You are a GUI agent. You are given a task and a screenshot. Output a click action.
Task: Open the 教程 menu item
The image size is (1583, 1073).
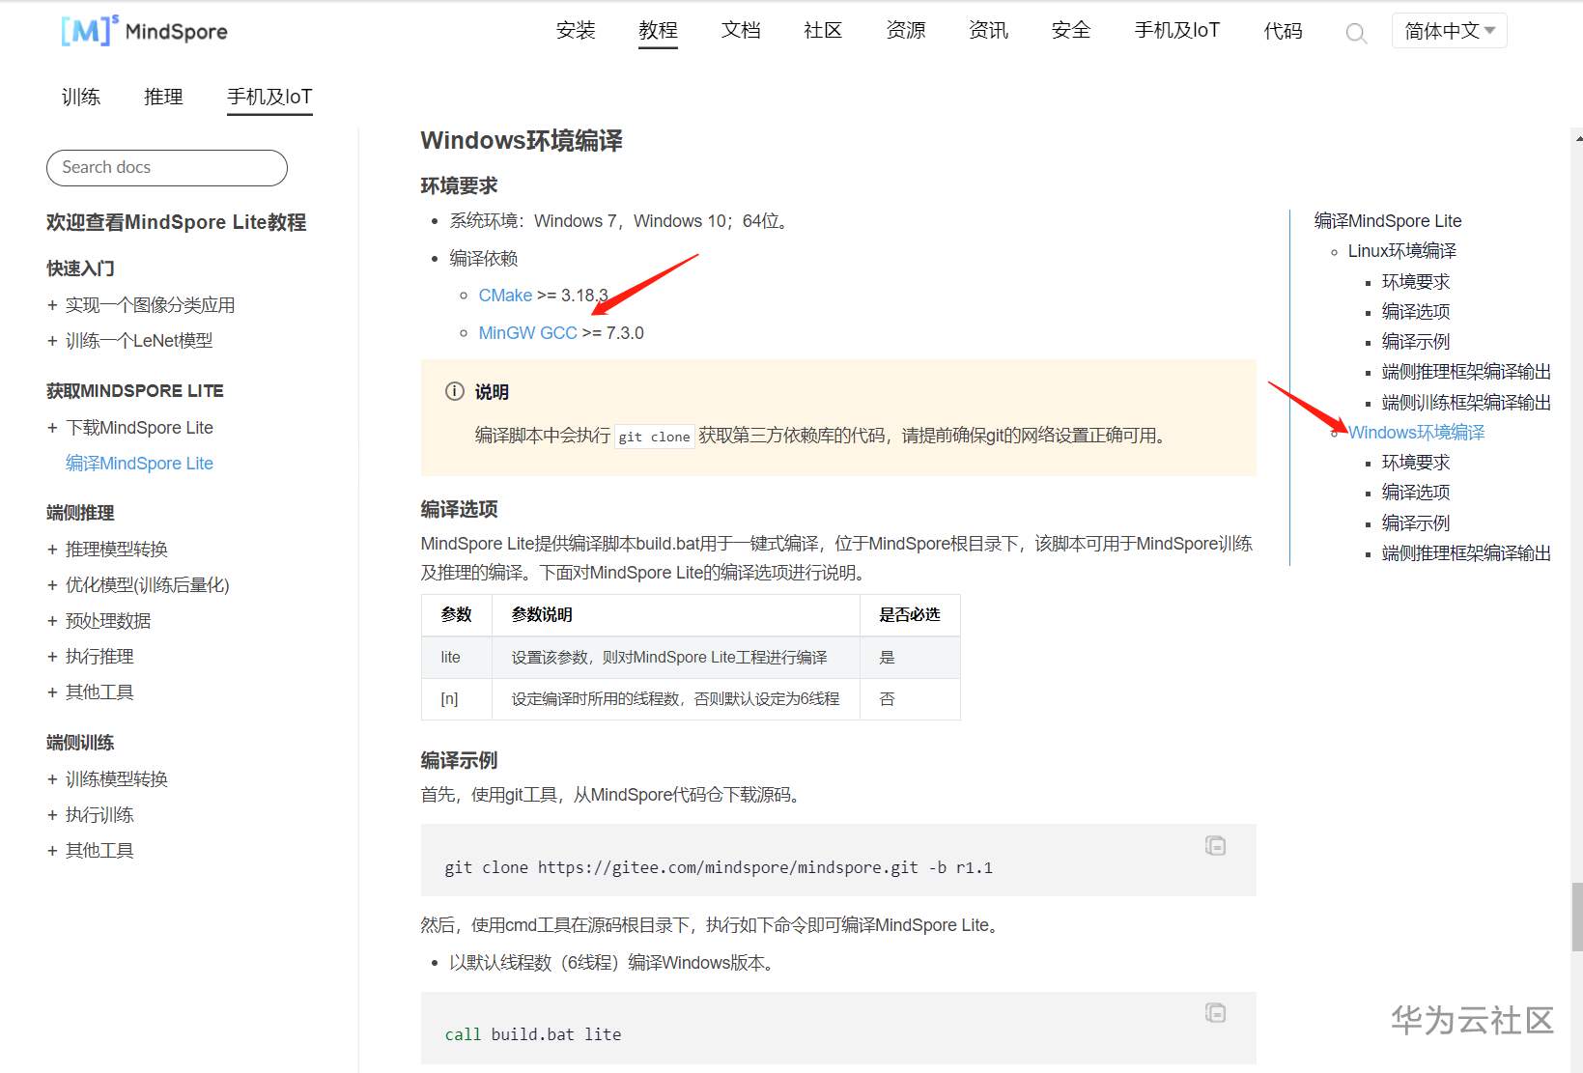tap(658, 31)
